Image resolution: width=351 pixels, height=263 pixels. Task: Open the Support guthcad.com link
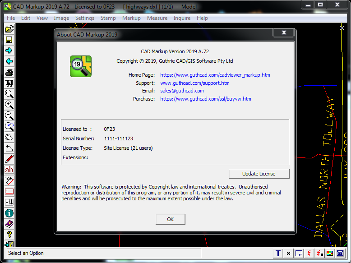pos(195,83)
